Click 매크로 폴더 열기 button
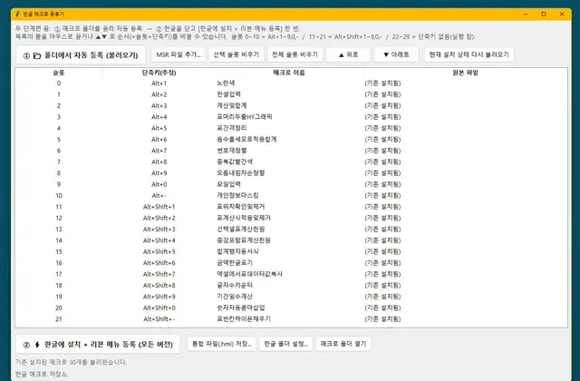Screen dimensions: 580x381 pos(343,344)
